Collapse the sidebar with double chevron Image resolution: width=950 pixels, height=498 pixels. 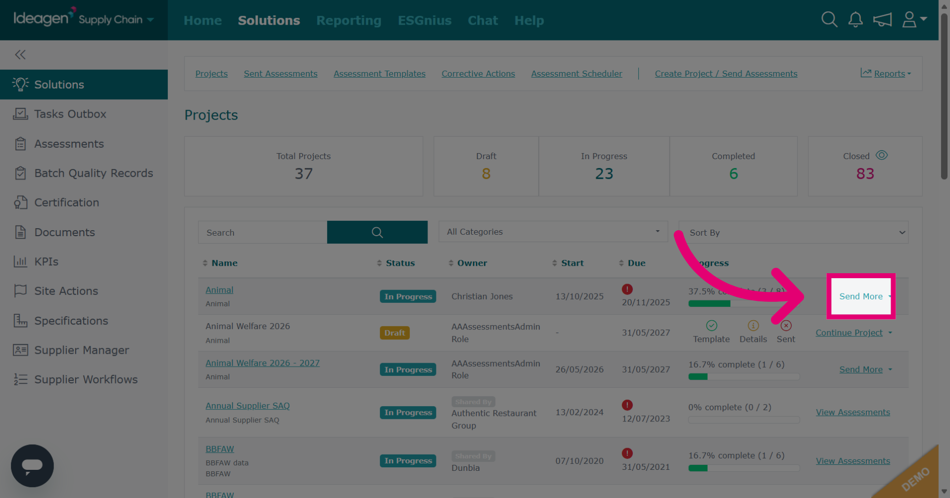(x=20, y=54)
